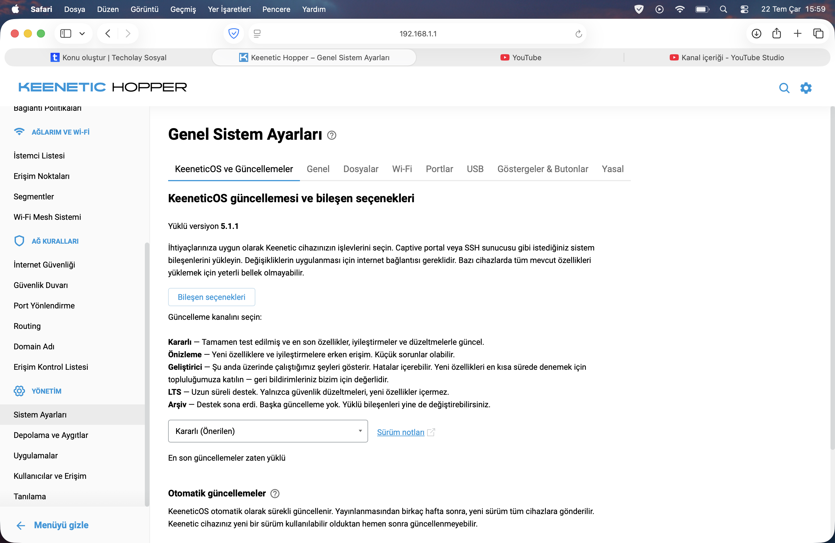Screen dimensions: 835x543
Task: Open update channel dropdown Kararlı (Önerilen)
Action: coord(268,431)
